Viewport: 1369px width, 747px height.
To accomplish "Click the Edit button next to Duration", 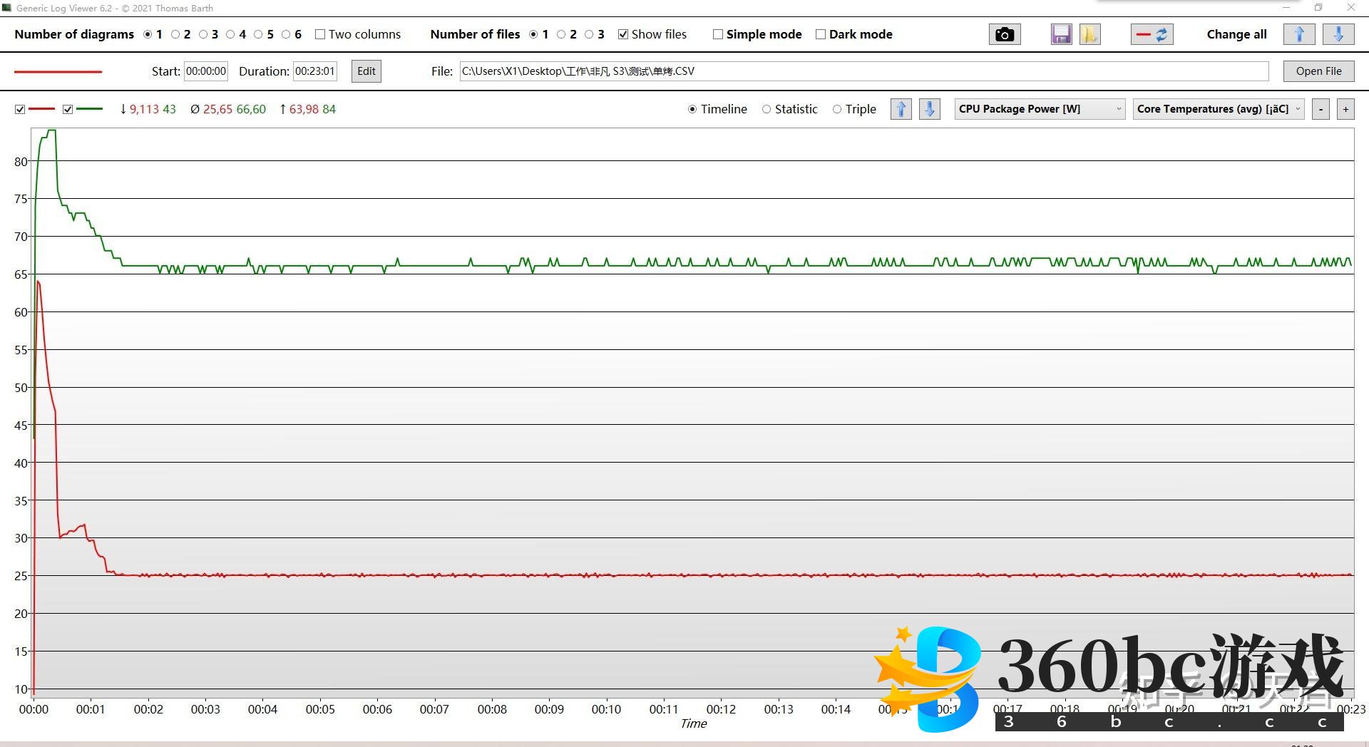I will [x=366, y=71].
